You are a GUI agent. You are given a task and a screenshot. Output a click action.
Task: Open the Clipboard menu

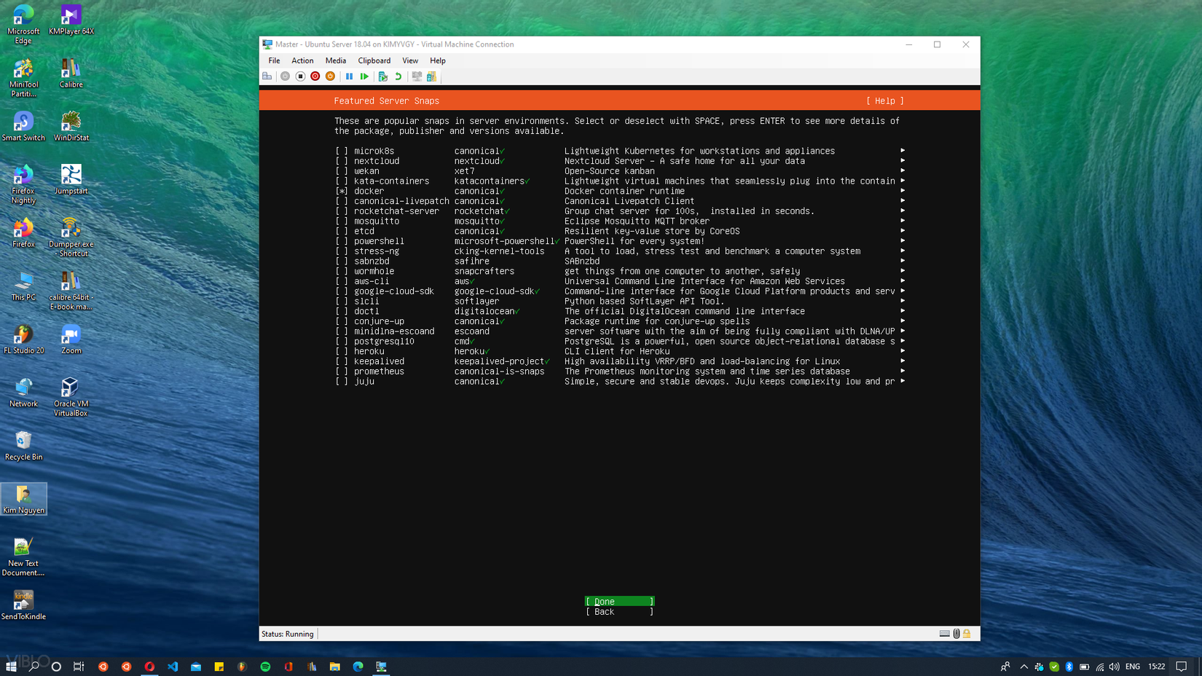pyautogui.click(x=374, y=60)
